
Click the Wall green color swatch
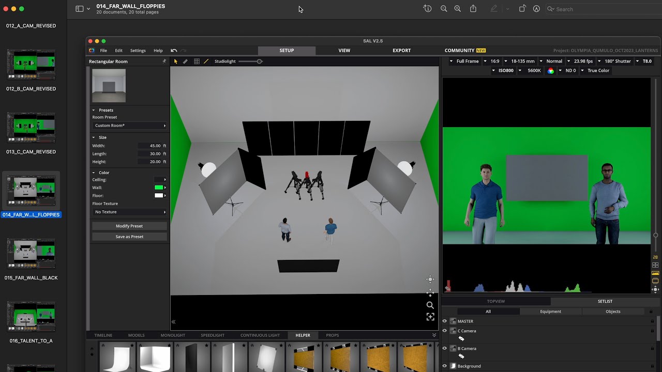pyautogui.click(x=159, y=188)
